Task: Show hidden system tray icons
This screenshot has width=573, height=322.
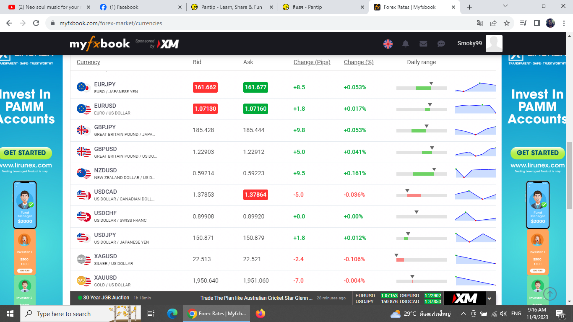Action: (463, 314)
